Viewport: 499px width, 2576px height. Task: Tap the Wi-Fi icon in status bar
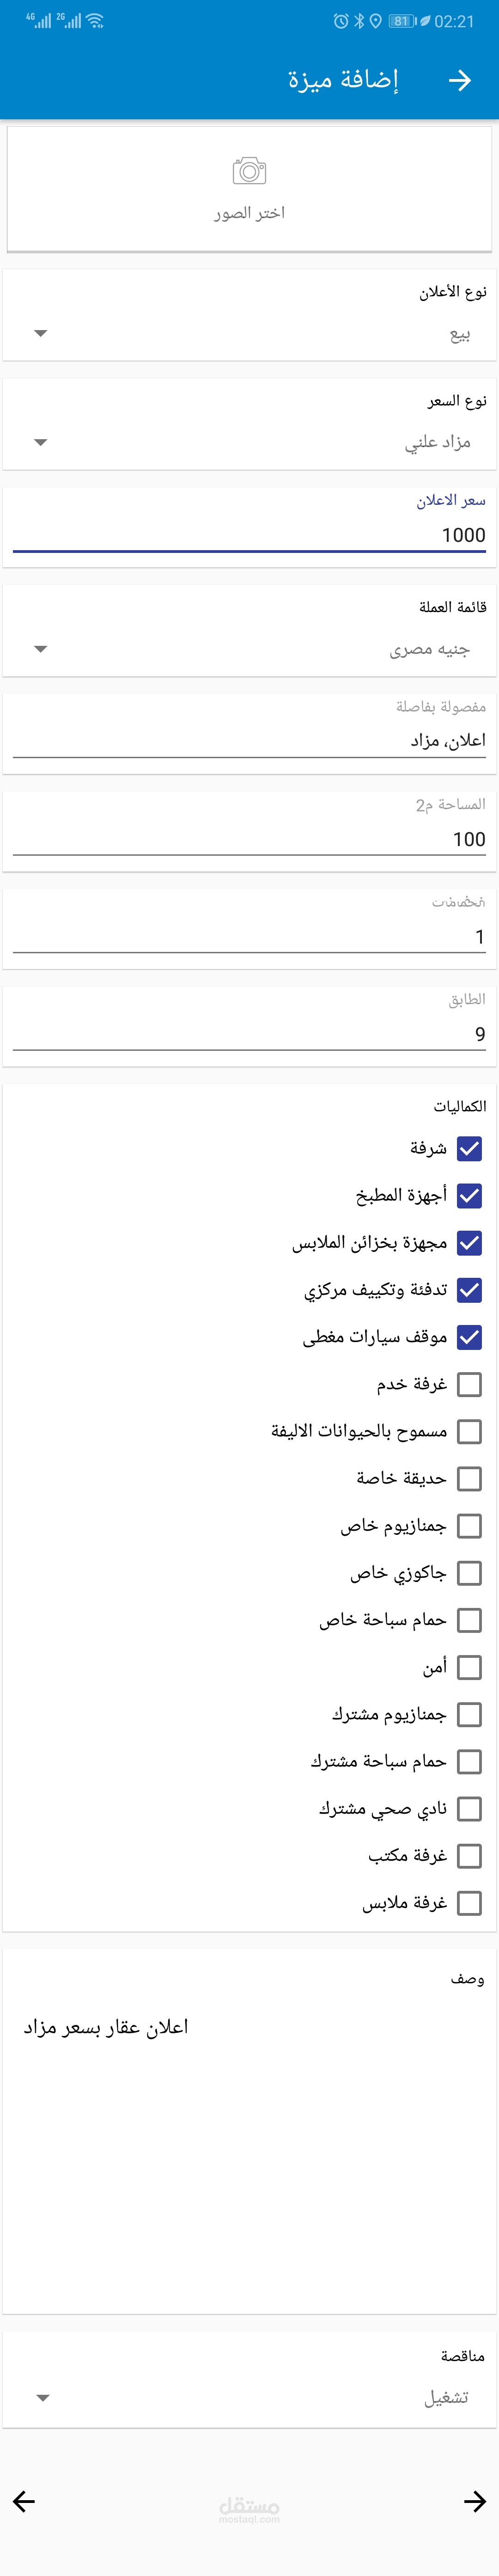coord(95,21)
